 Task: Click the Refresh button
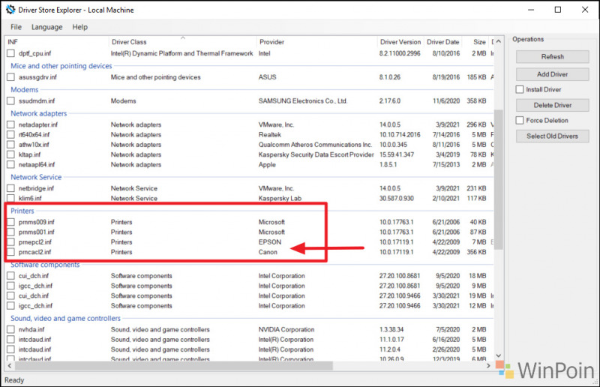tap(552, 57)
